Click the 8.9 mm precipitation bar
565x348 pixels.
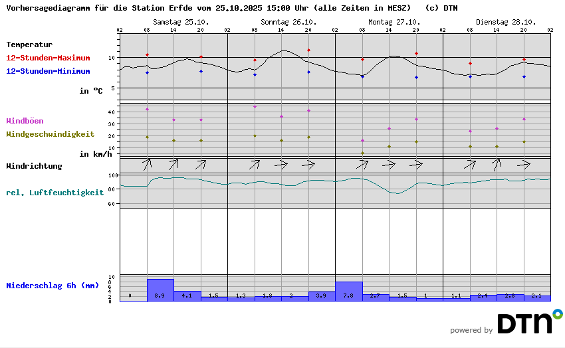(x=160, y=290)
